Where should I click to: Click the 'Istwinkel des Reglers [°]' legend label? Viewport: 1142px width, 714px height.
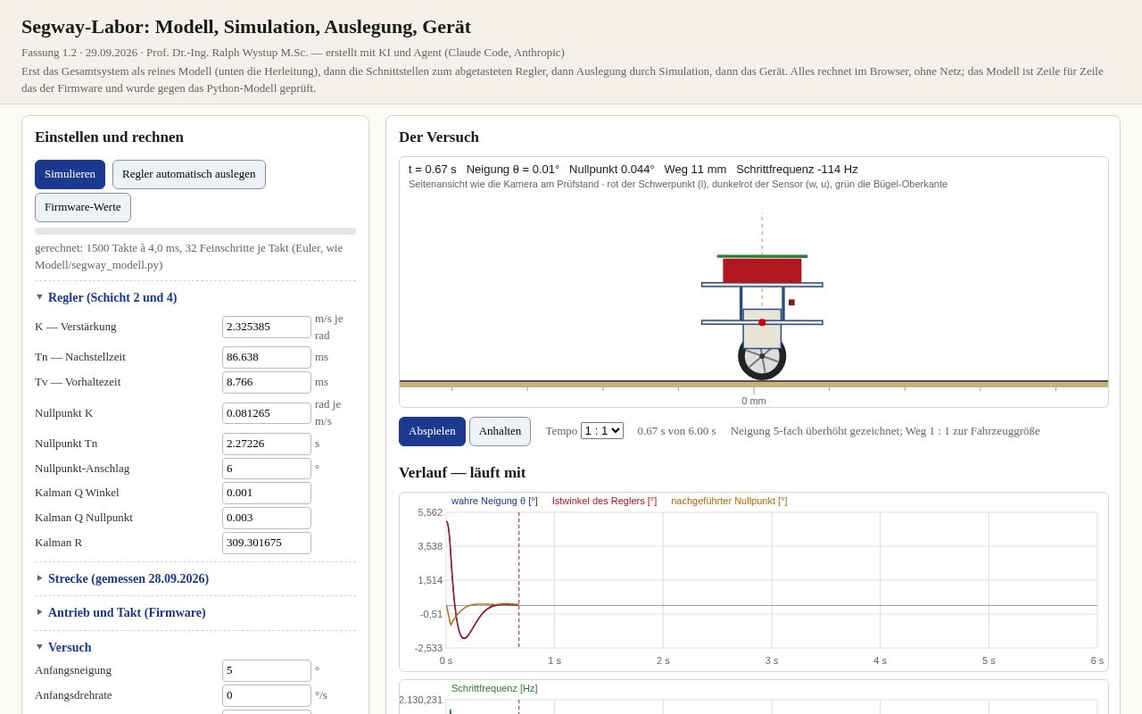pos(604,501)
